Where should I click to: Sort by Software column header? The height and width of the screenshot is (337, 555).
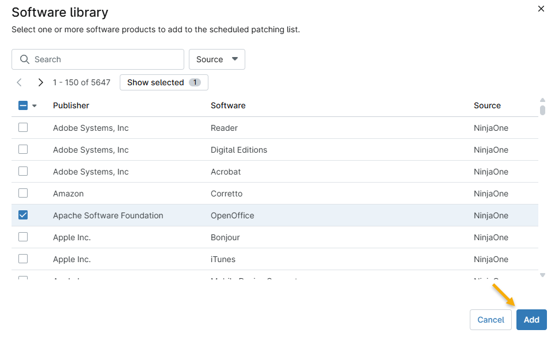click(x=228, y=105)
